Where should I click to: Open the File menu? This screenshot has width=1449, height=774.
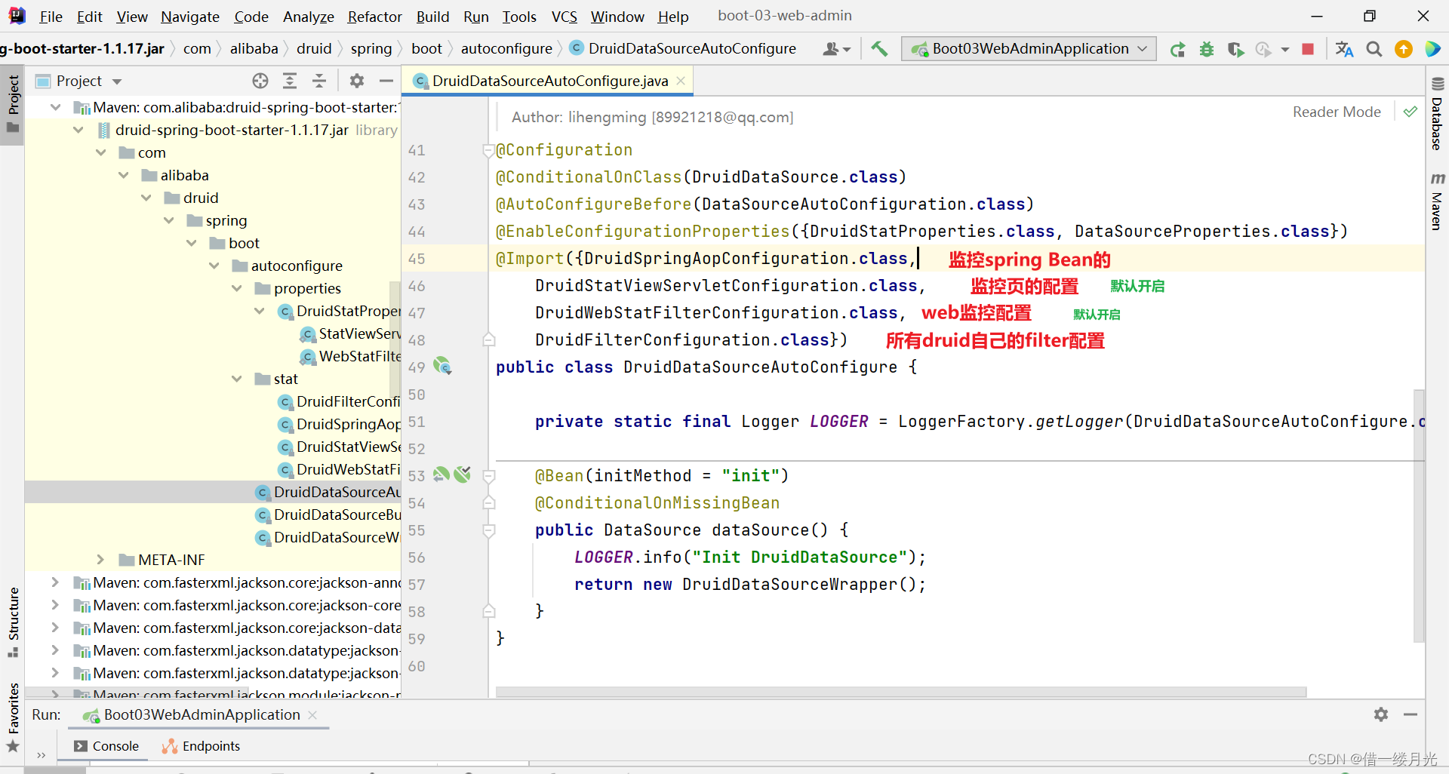pos(51,17)
